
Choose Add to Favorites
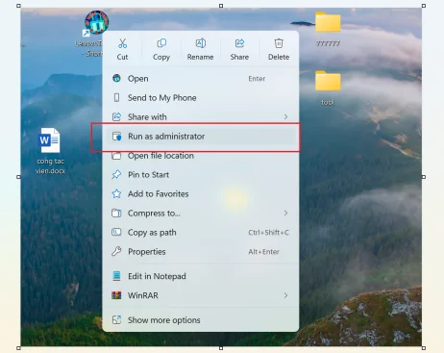(x=201, y=194)
